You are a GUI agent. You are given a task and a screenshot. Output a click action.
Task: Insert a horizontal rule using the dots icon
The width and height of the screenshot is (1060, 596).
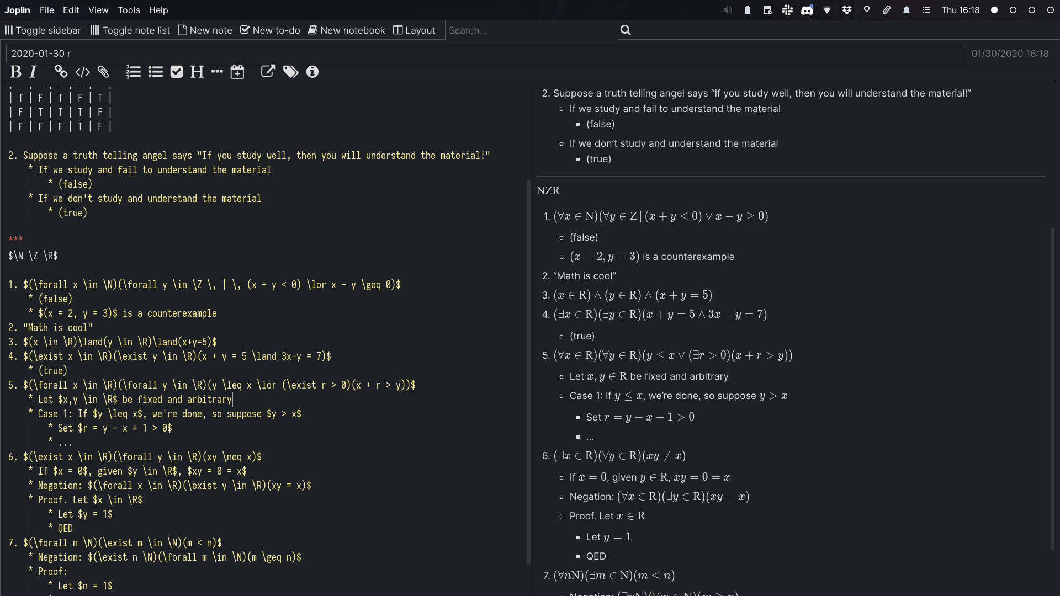(217, 71)
